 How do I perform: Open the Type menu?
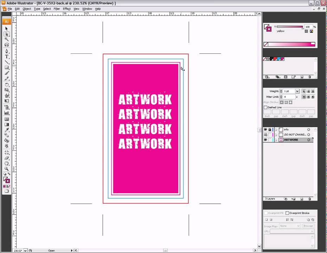click(37, 9)
